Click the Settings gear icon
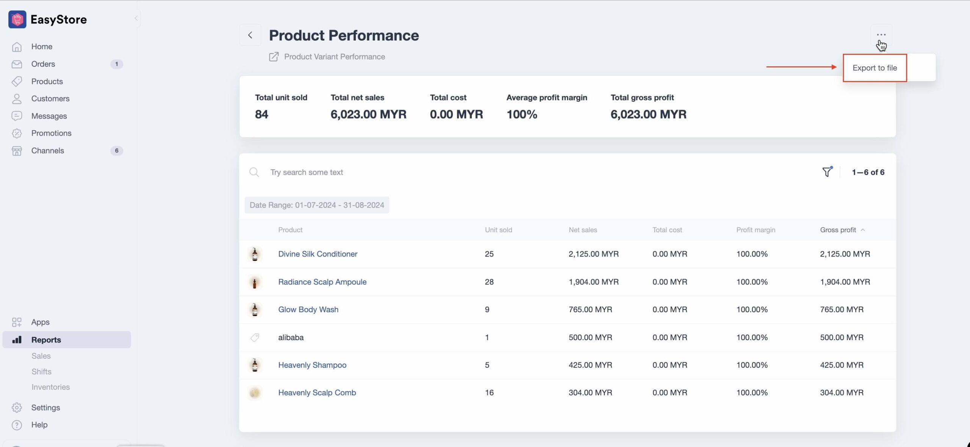970x447 pixels. (x=17, y=408)
